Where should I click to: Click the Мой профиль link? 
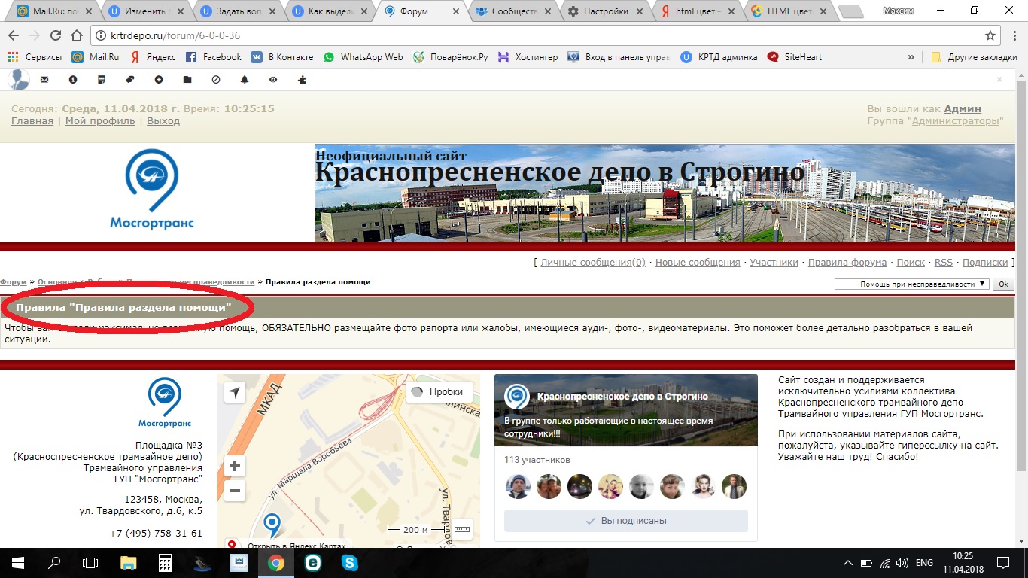[100, 120]
